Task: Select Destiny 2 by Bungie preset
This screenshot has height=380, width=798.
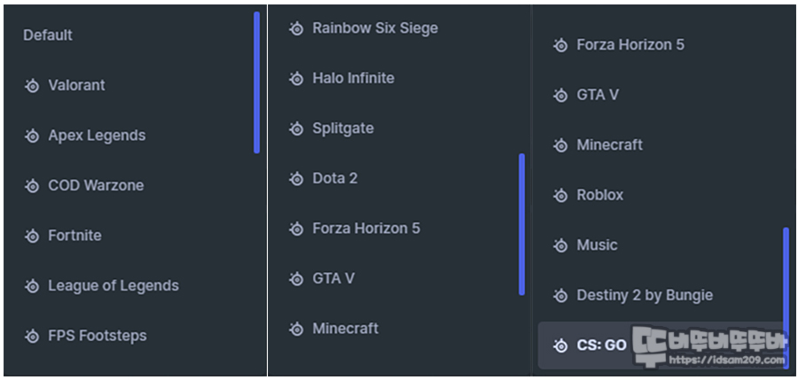Action: click(x=645, y=295)
